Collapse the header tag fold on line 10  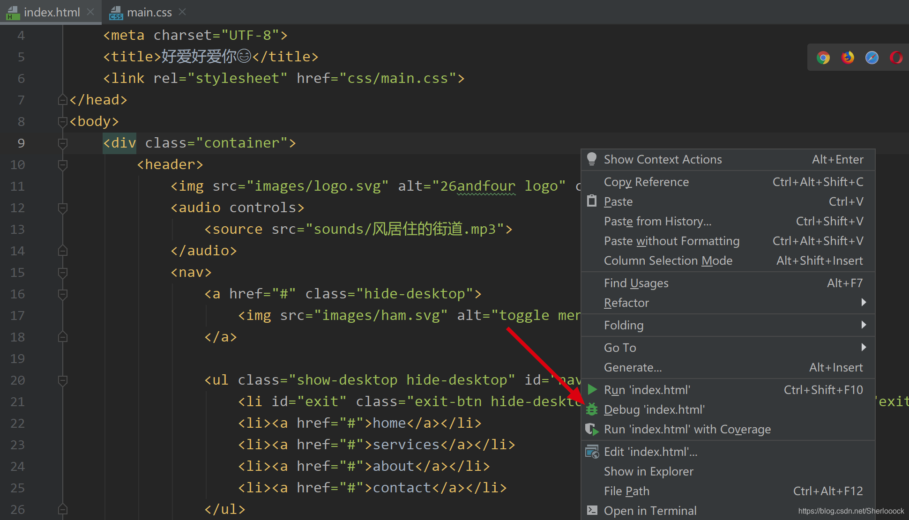tap(63, 164)
